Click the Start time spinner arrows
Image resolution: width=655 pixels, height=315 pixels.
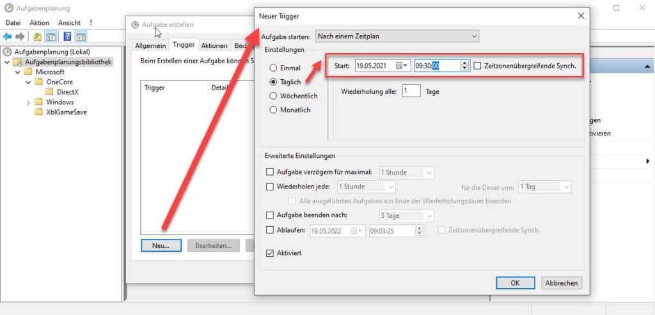point(464,66)
